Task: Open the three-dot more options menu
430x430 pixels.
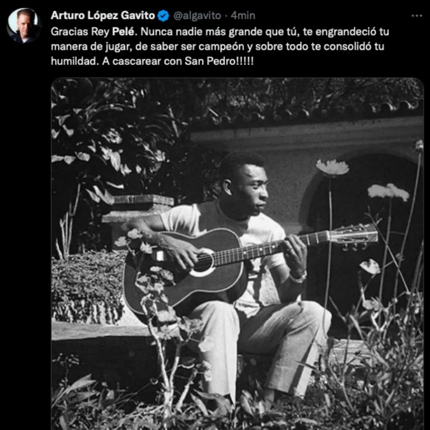Action: click(x=417, y=16)
